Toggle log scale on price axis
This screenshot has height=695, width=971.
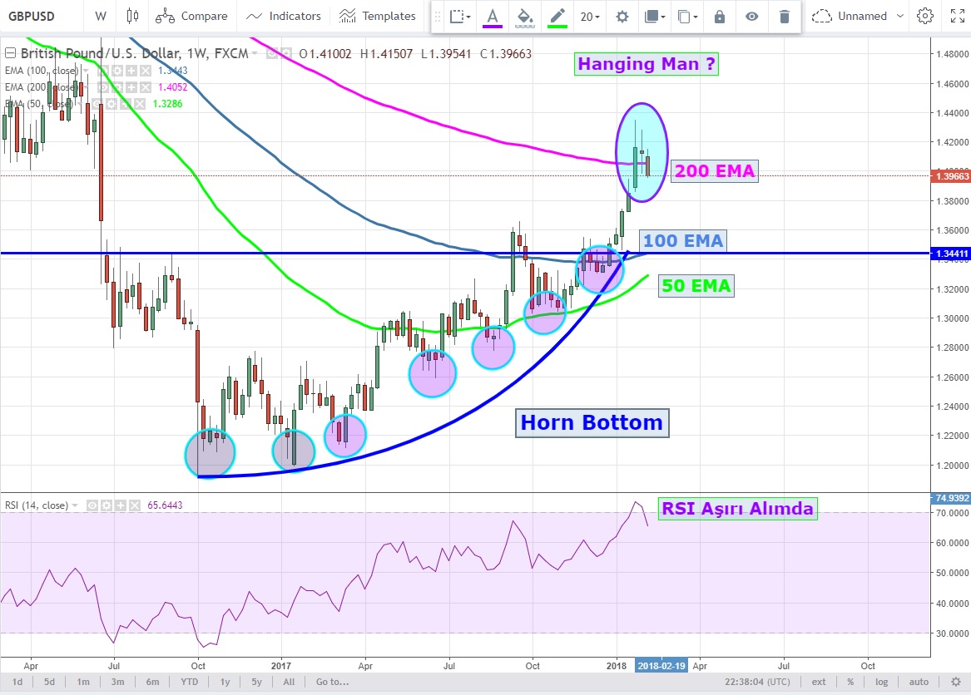[882, 682]
